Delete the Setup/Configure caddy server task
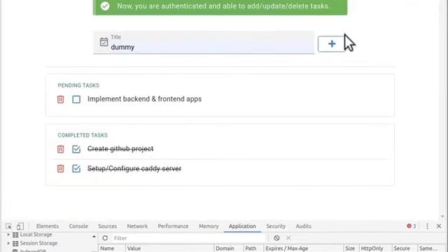Image resolution: width=448 pixels, height=252 pixels. [x=61, y=169]
